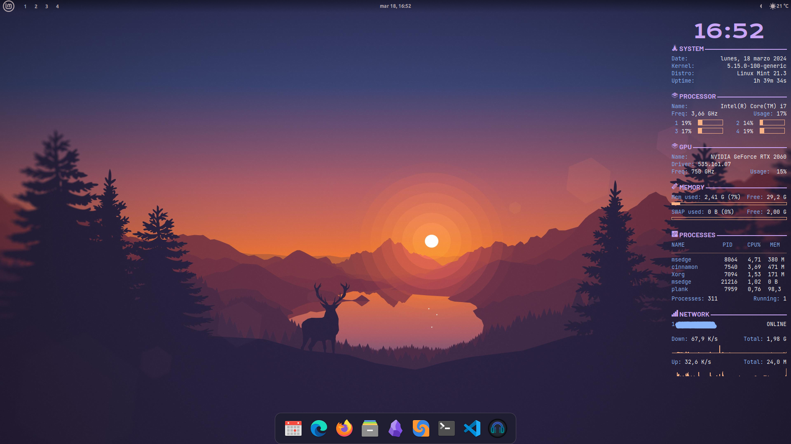Switch to workspace 4
Screen dimensions: 791x444
tap(57, 7)
